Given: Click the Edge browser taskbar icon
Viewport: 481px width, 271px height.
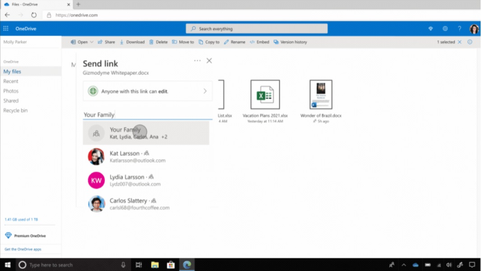Looking at the screenshot, I should point(187,265).
